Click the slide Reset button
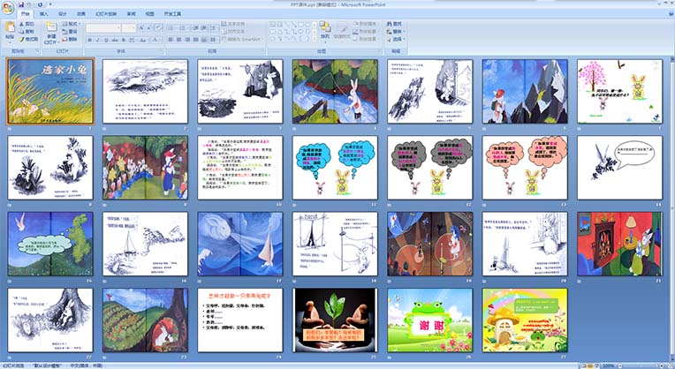The height and width of the screenshot is (369, 675). [70, 32]
